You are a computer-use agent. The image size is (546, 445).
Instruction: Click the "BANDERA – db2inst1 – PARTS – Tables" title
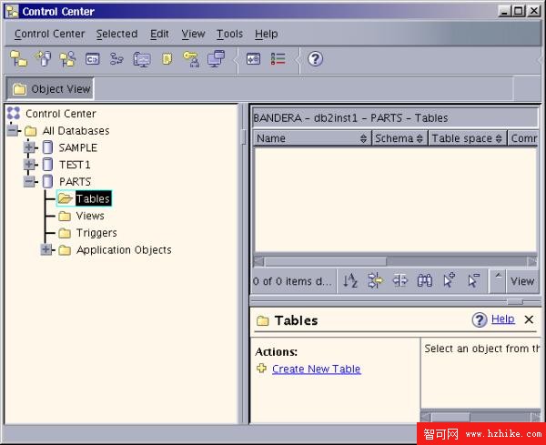(350, 118)
